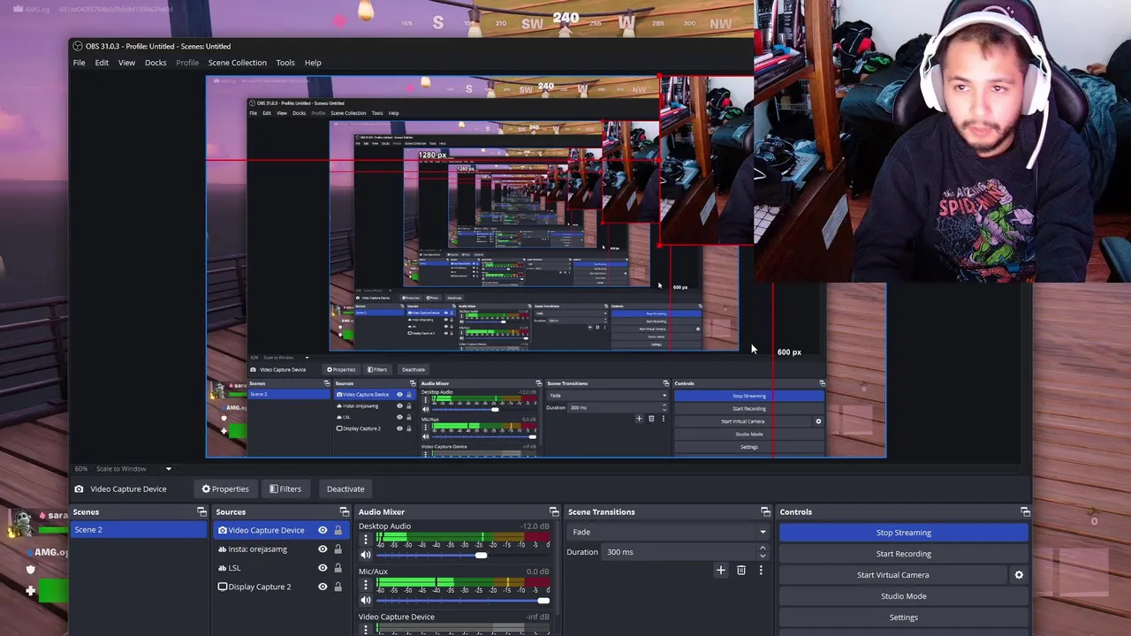Select the LSL source row
This screenshot has height=636, width=1131.
tap(281, 568)
